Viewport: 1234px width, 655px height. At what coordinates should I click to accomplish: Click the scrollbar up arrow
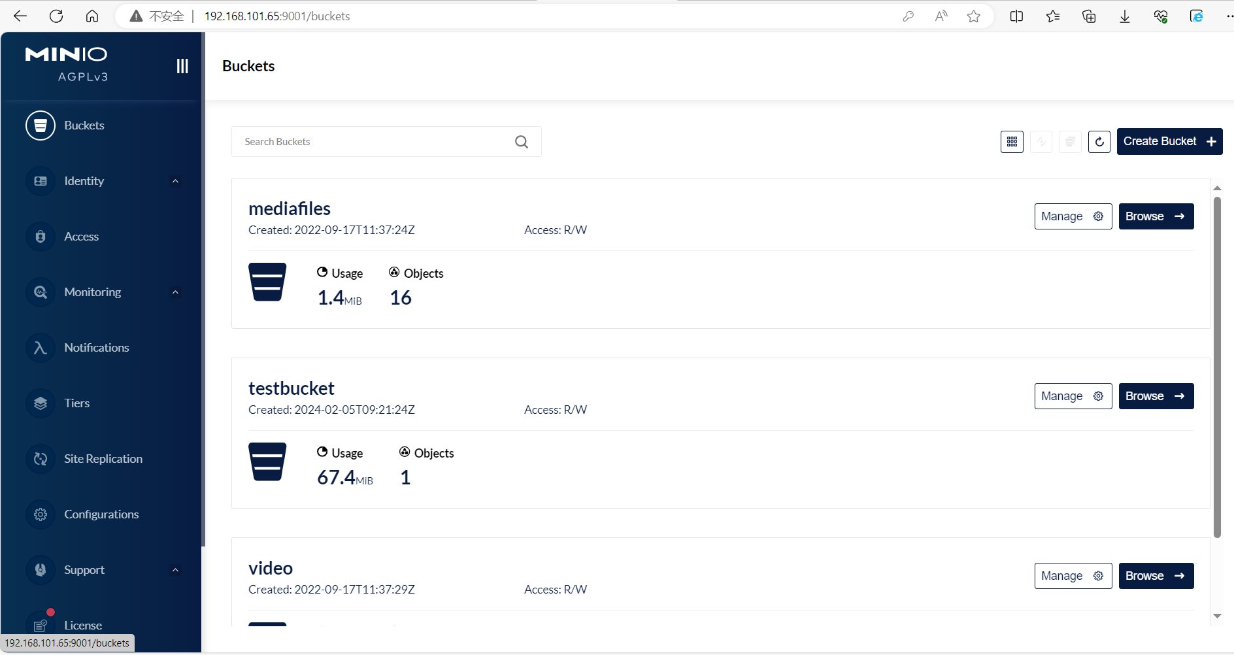tap(1217, 188)
